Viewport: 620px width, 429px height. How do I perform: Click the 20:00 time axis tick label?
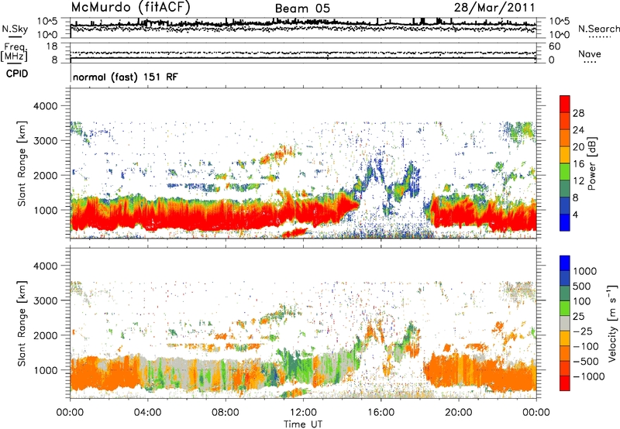pyautogui.click(x=458, y=413)
